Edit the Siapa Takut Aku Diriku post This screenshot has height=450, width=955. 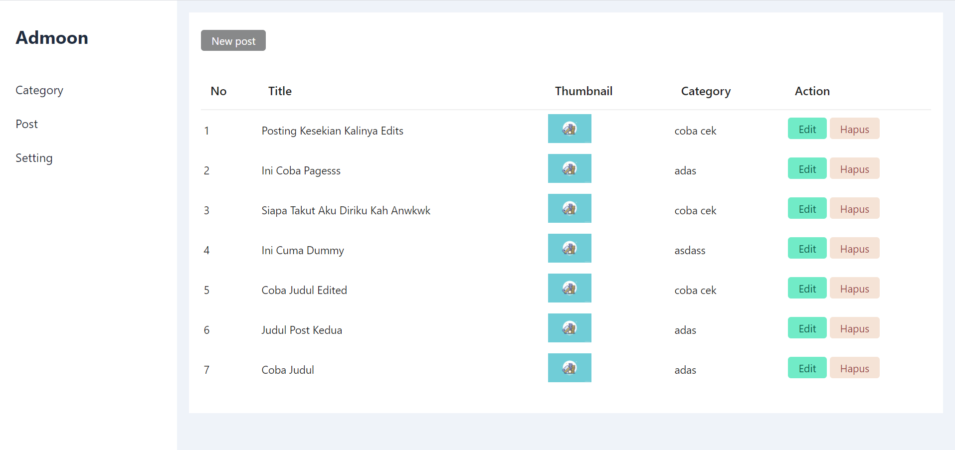(x=807, y=209)
